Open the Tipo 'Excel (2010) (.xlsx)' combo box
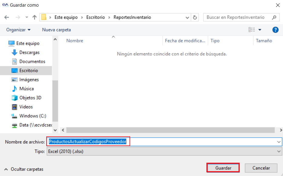This screenshot has height=176, width=283. 164,152
